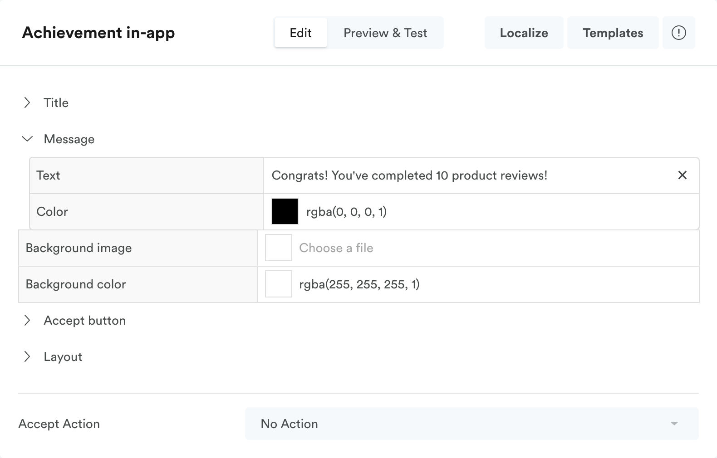Clear the message text with the X icon
717x458 pixels.
[682, 175]
